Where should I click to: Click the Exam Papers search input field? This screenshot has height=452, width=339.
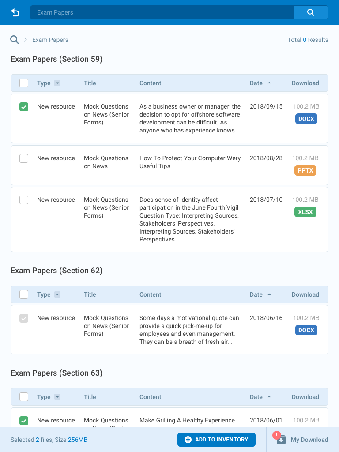pyautogui.click(x=162, y=12)
